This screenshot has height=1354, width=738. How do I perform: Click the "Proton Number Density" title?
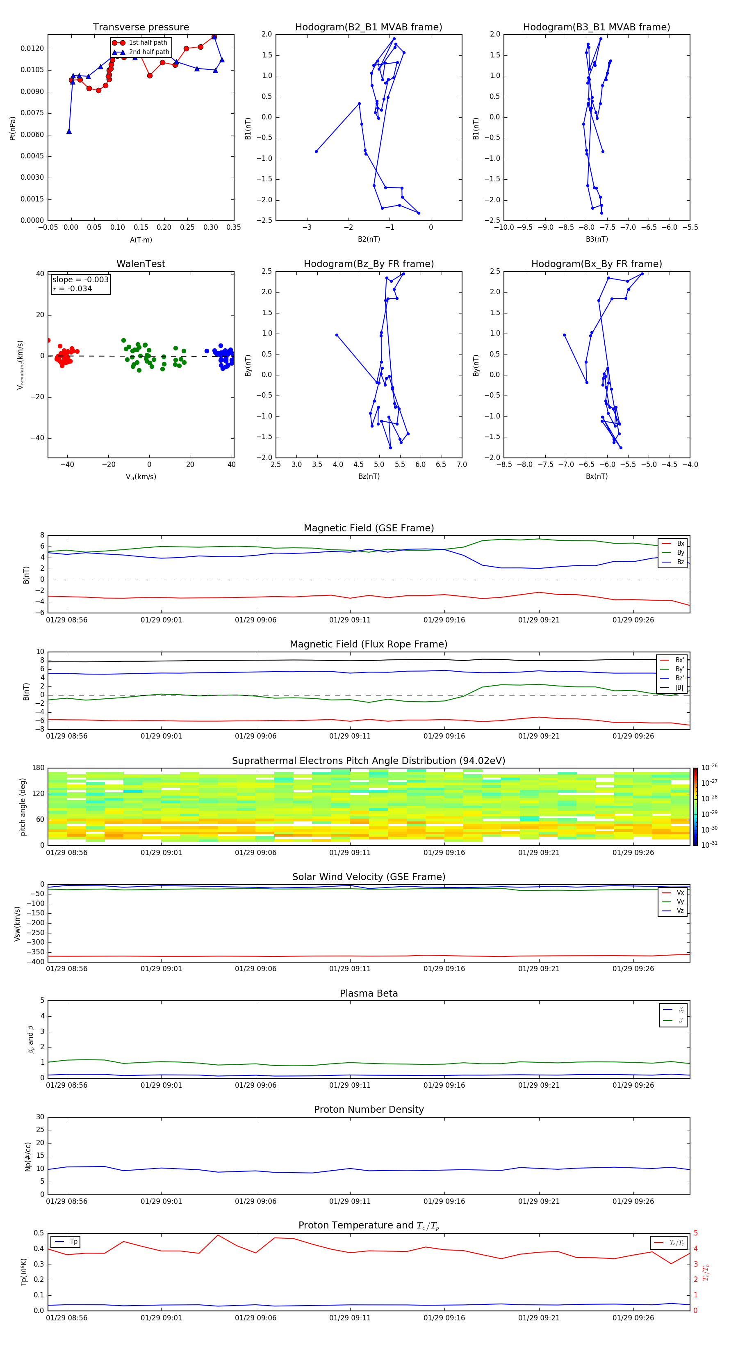tap(369, 1110)
